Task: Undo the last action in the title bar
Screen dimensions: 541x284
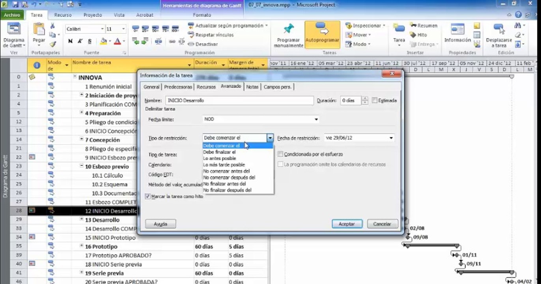Action: [x=34, y=5]
